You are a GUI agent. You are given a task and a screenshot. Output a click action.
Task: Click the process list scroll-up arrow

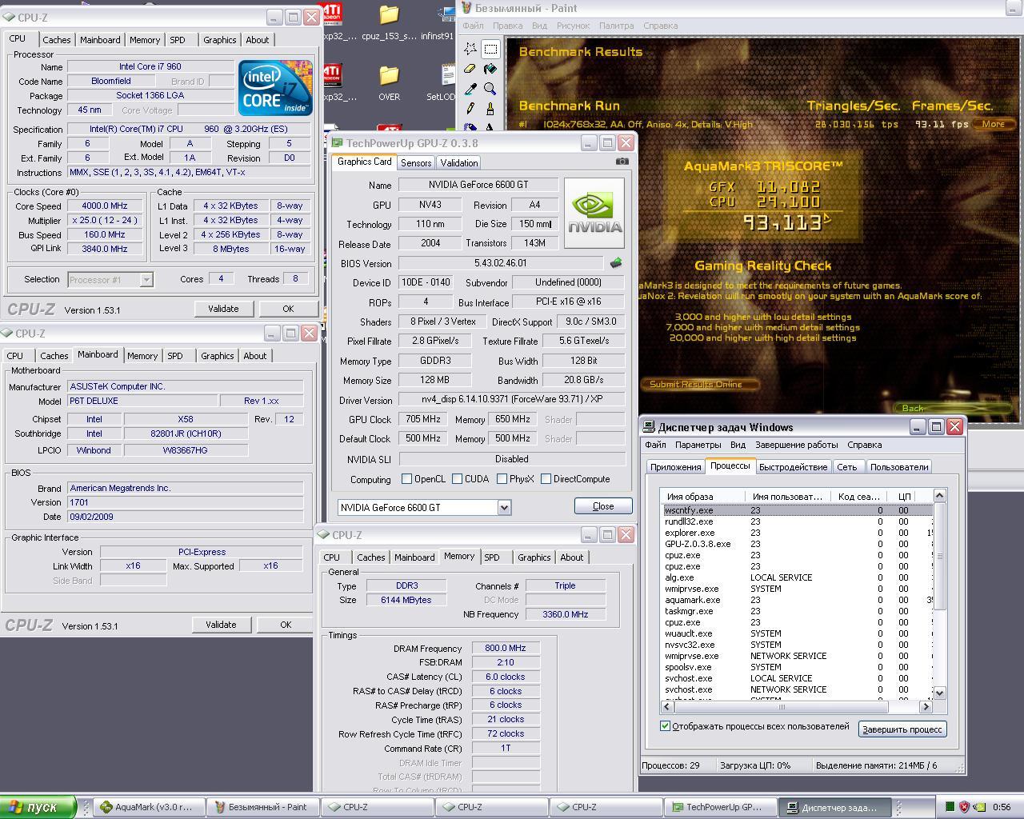(940, 496)
